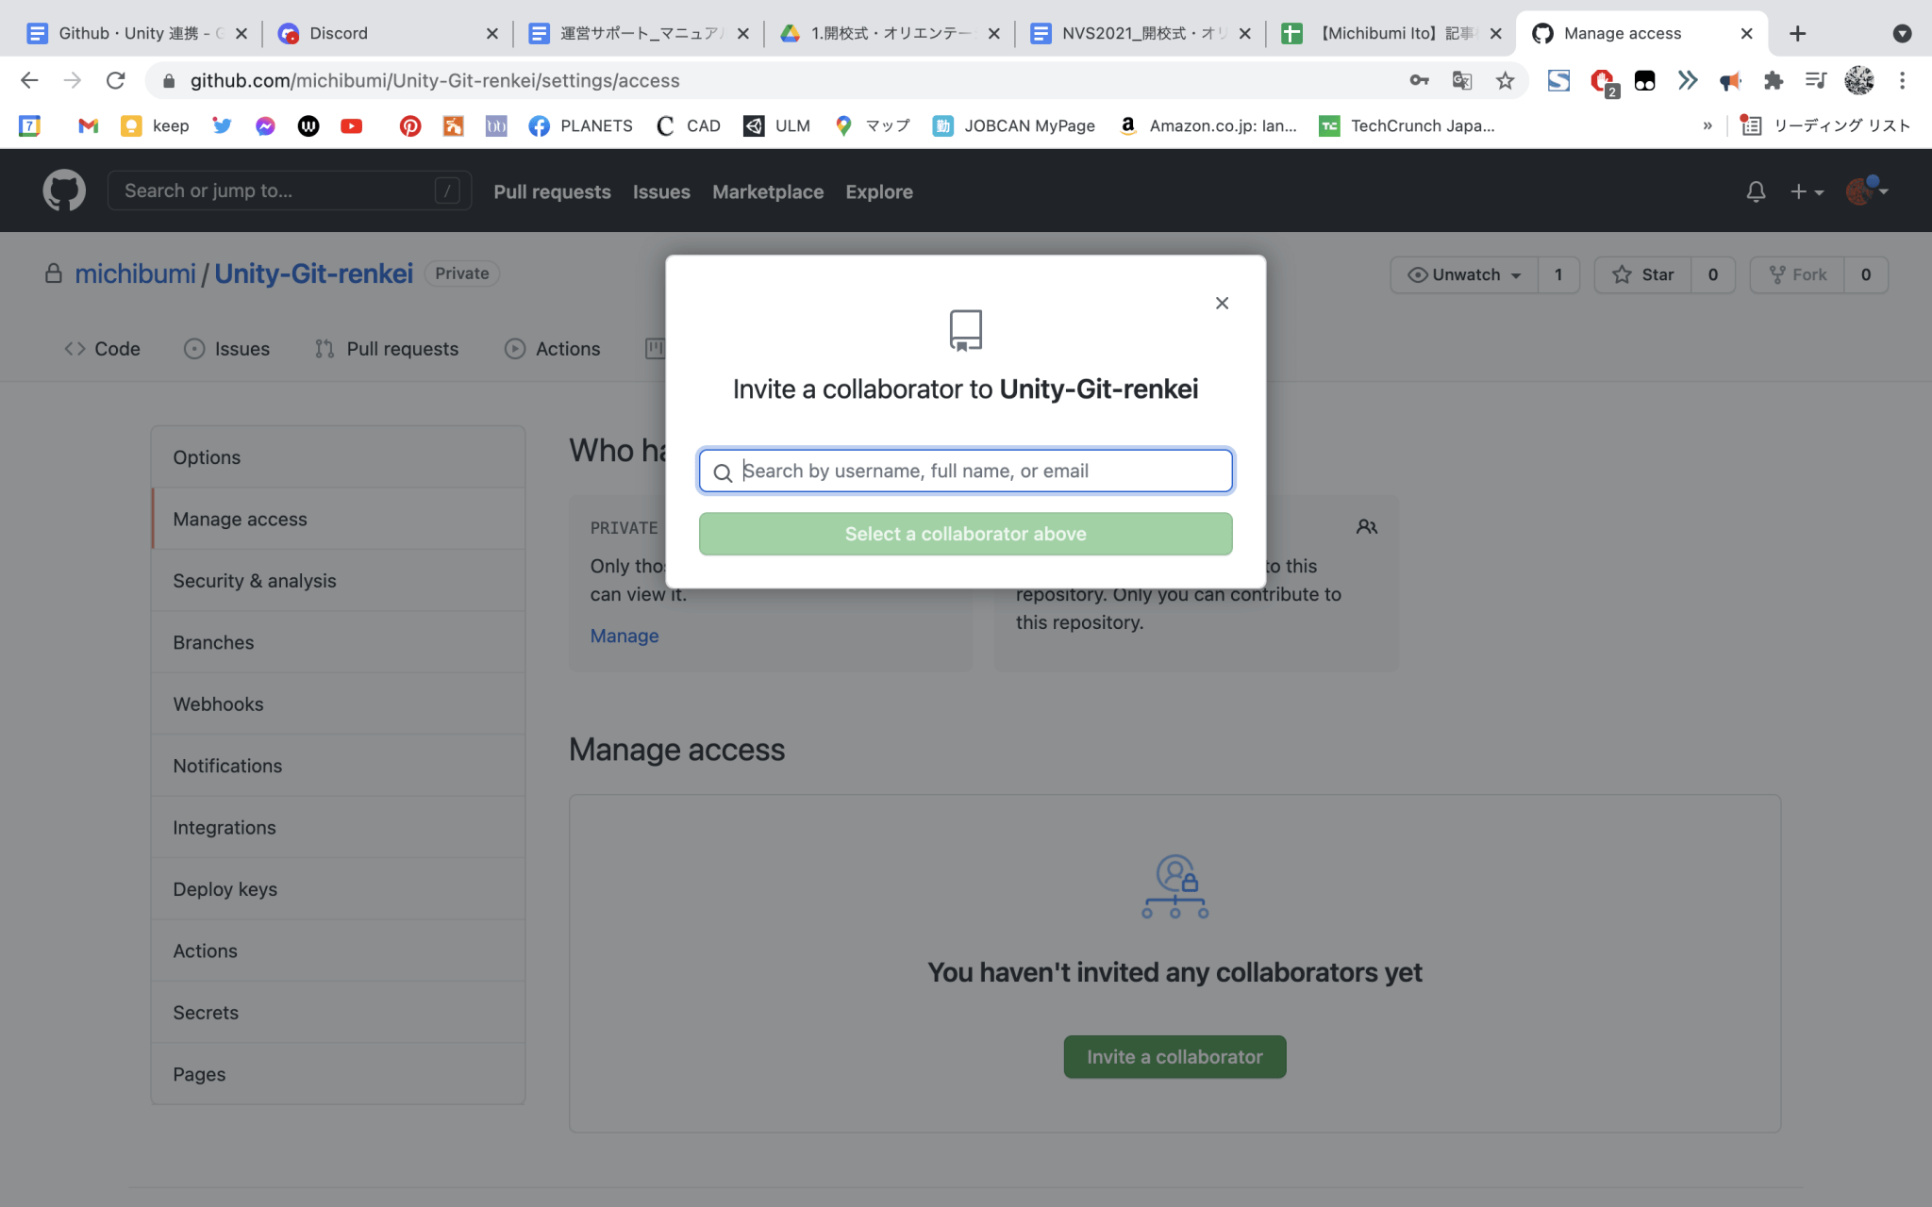Screen dimensions: 1932x1207
Task: Focus the collaborator search input field
Action: pos(962,471)
